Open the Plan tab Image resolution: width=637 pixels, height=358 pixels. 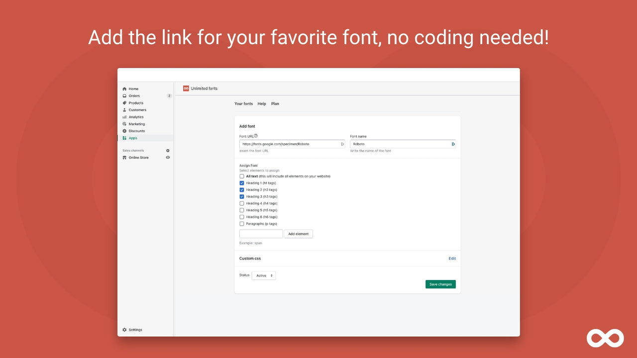(x=275, y=103)
